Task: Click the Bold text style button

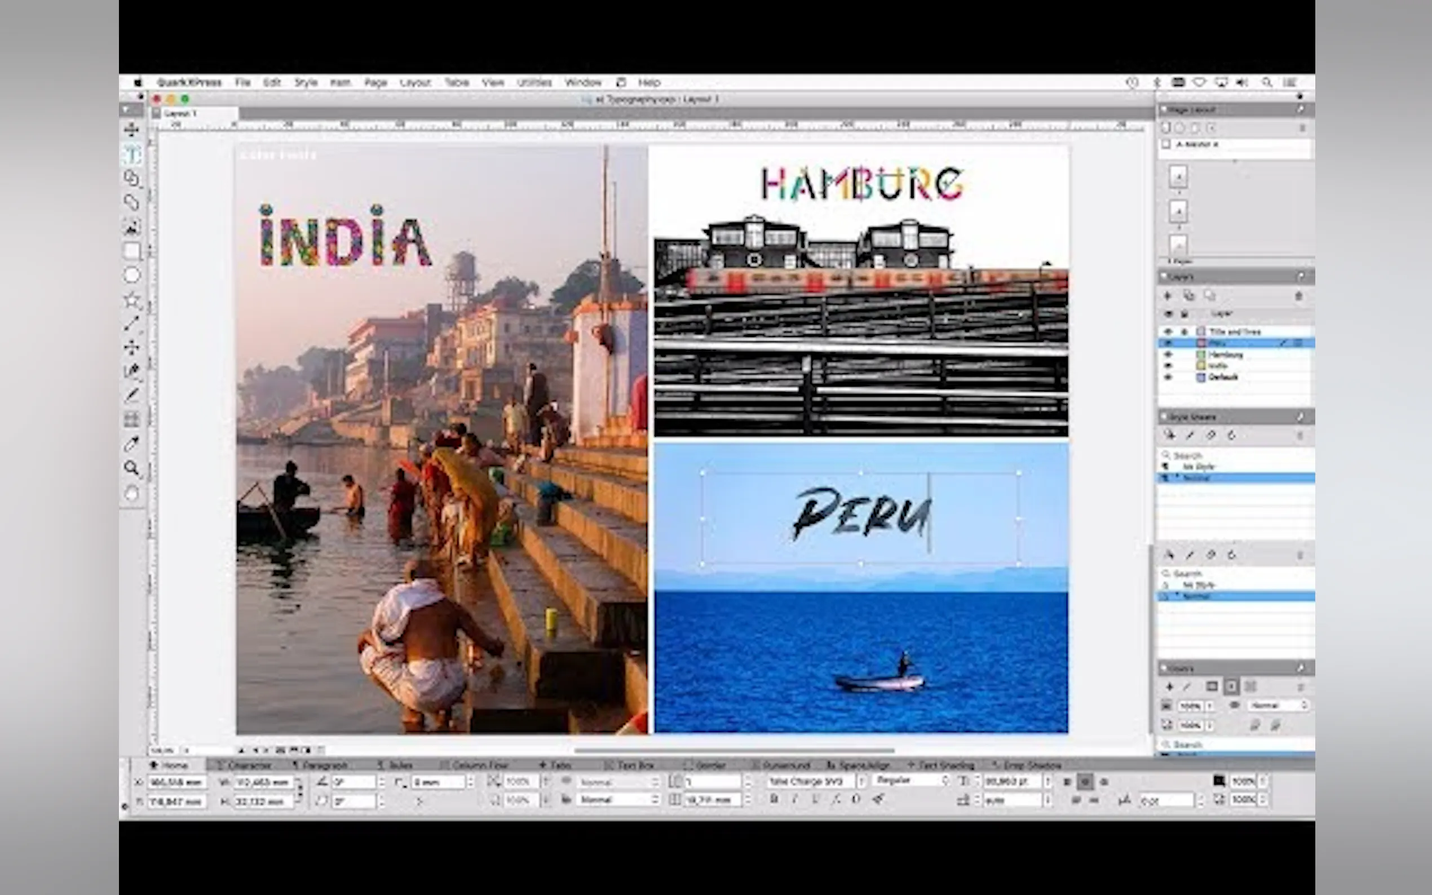Action: coord(774,800)
